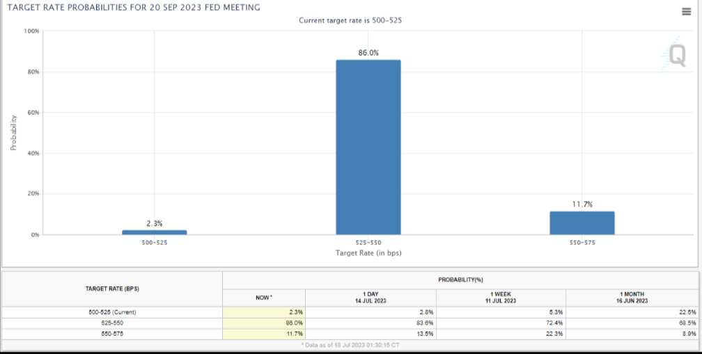
Task: Click the PROBABILITY(%) table header
Action: click(460, 280)
